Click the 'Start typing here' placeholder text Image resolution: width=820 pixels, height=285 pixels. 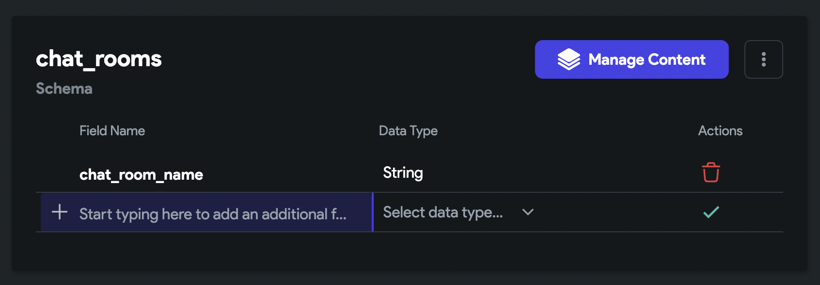pos(213,214)
